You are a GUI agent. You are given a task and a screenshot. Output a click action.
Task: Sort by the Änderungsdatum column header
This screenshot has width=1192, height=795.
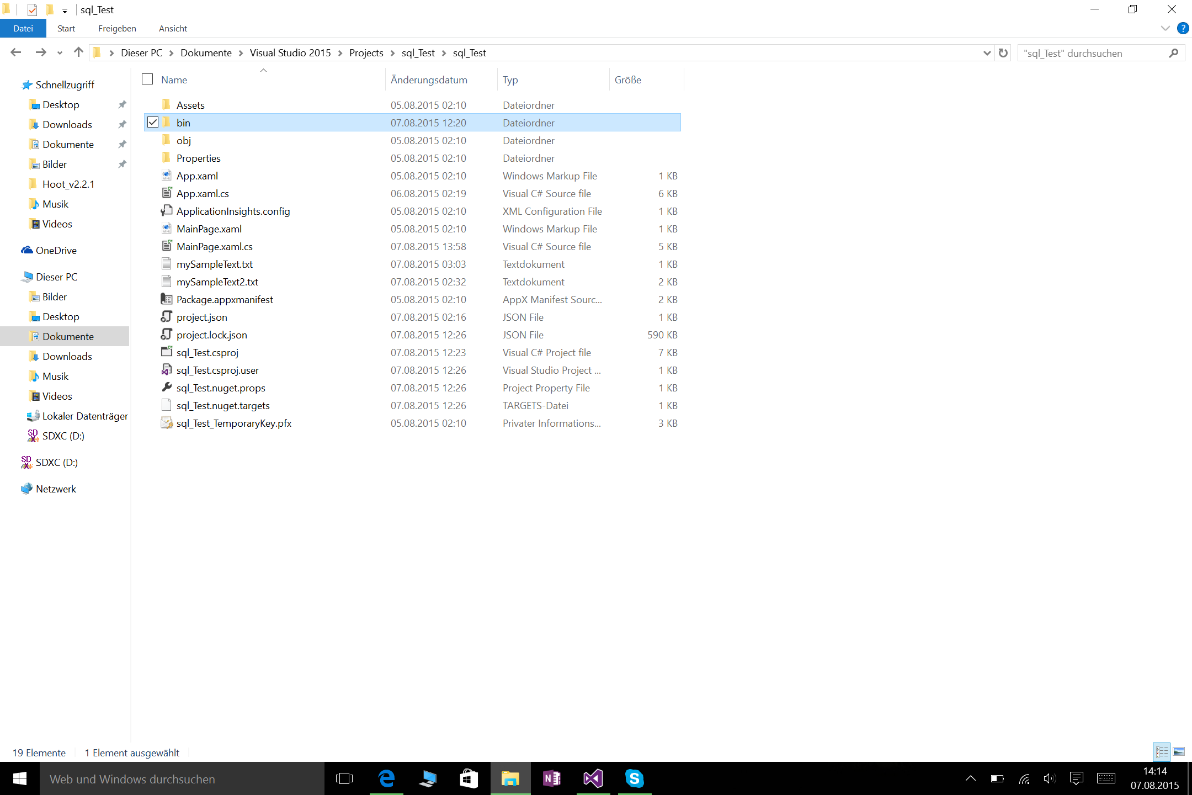pos(429,80)
